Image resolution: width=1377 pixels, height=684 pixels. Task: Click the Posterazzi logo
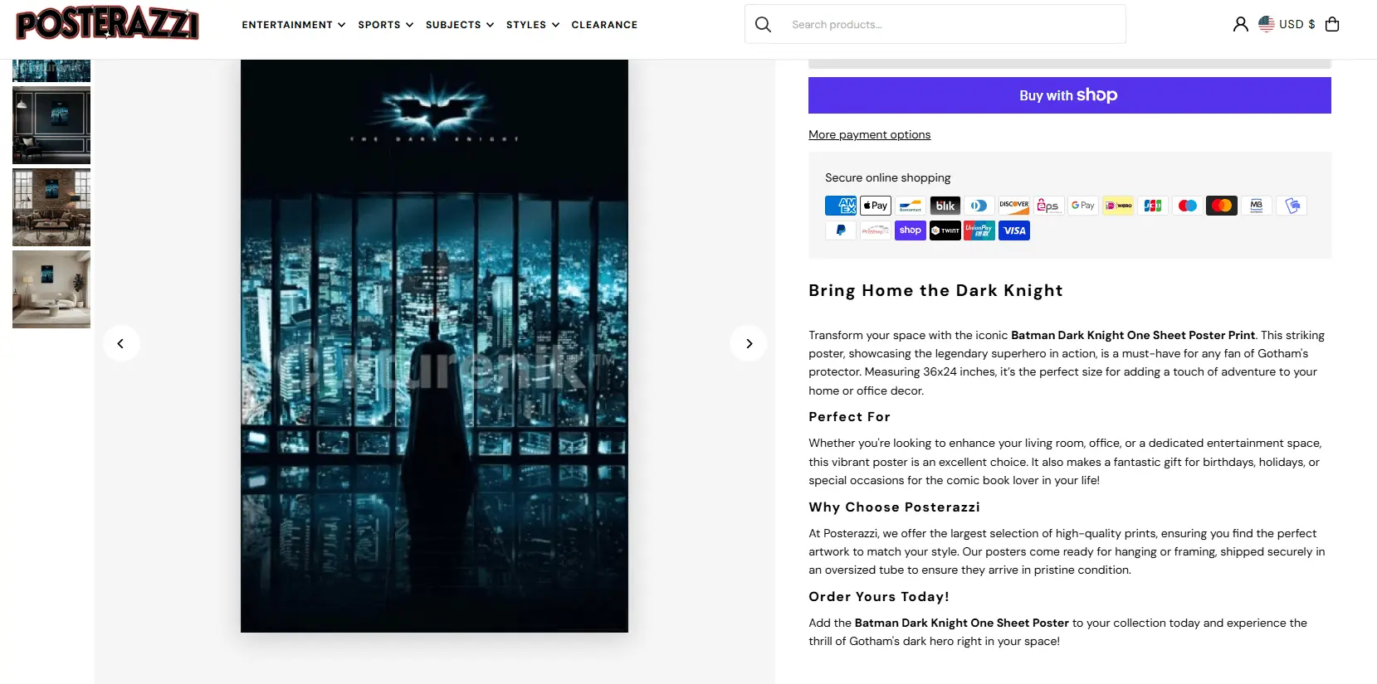108,24
